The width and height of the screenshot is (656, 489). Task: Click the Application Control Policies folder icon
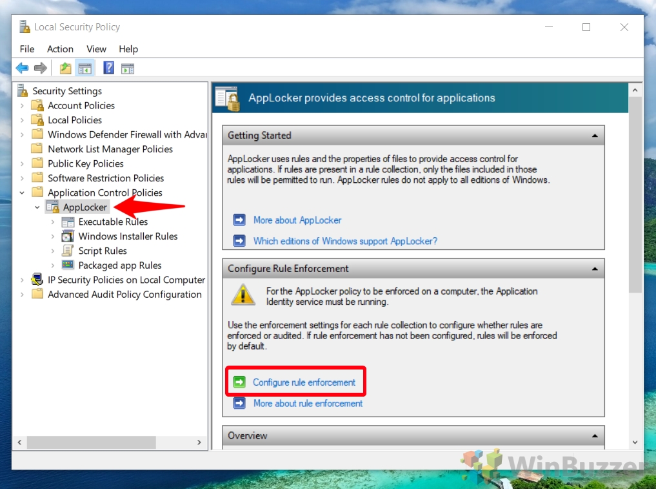click(x=37, y=192)
